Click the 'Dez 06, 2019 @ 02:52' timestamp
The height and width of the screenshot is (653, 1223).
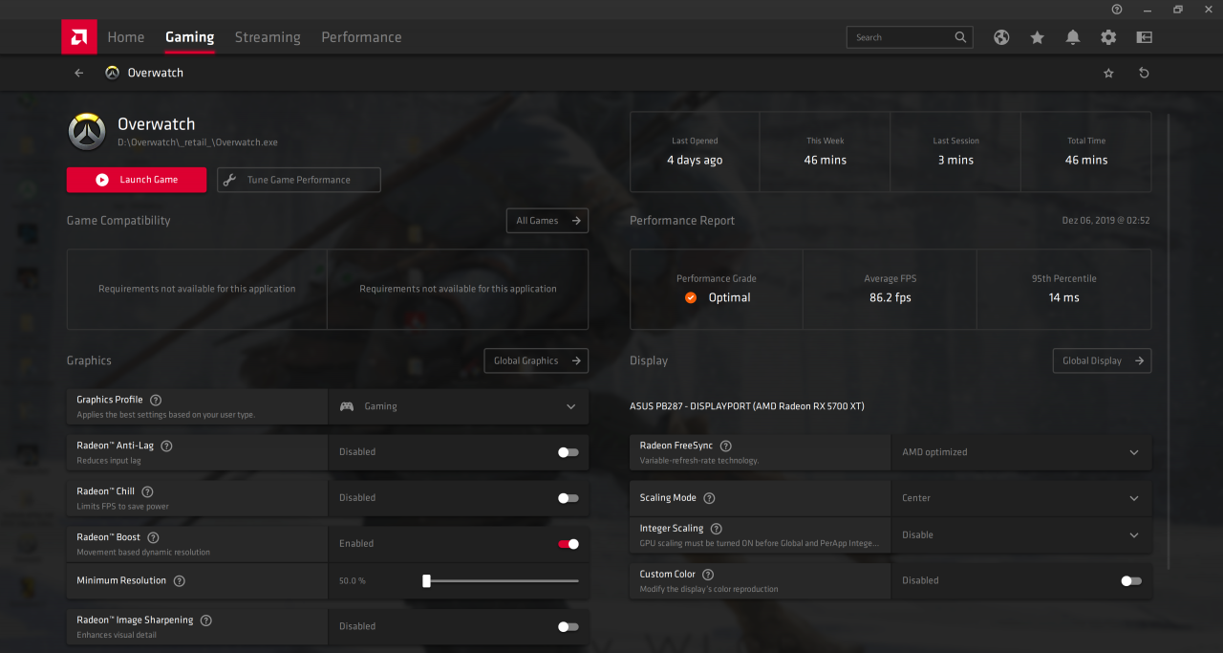pyautogui.click(x=1105, y=221)
